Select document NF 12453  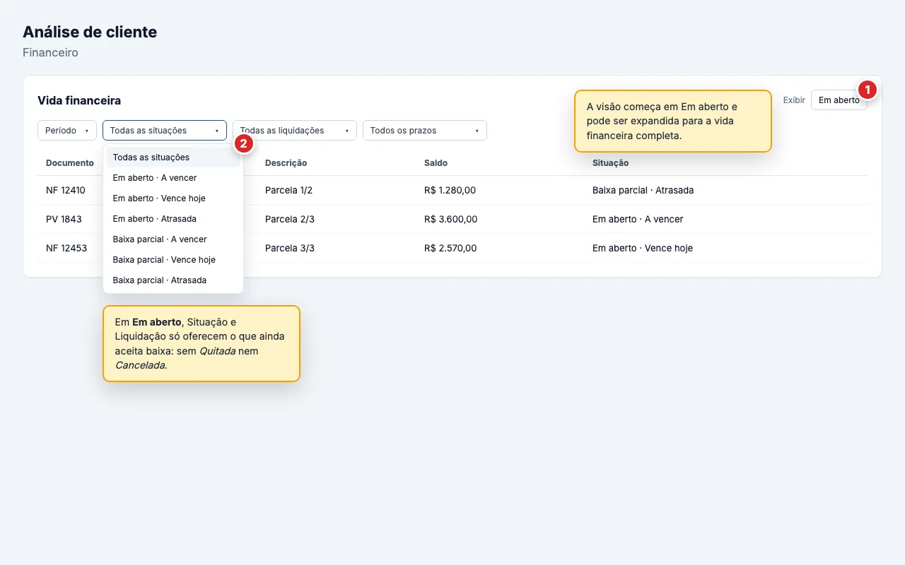[66, 249]
